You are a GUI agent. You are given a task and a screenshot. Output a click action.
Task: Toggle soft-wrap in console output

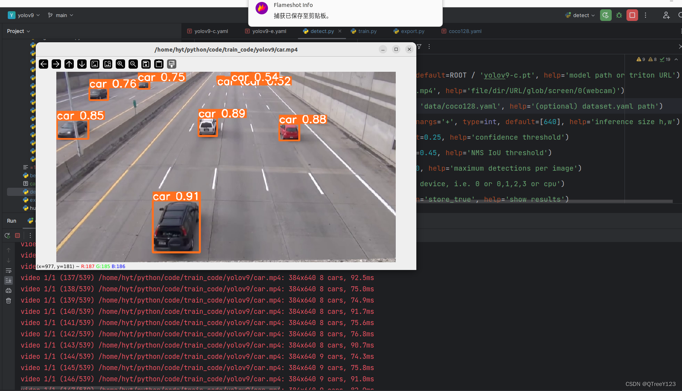pyautogui.click(x=9, y=270)
